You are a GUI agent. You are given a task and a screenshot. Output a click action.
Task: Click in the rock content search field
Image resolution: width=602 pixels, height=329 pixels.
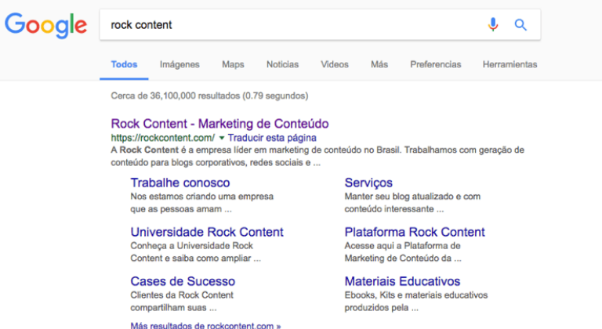290,24
